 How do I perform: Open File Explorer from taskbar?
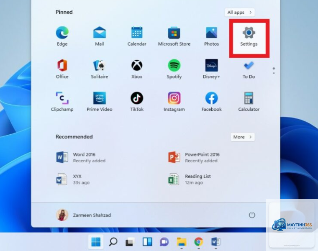(x=182, y=242)
